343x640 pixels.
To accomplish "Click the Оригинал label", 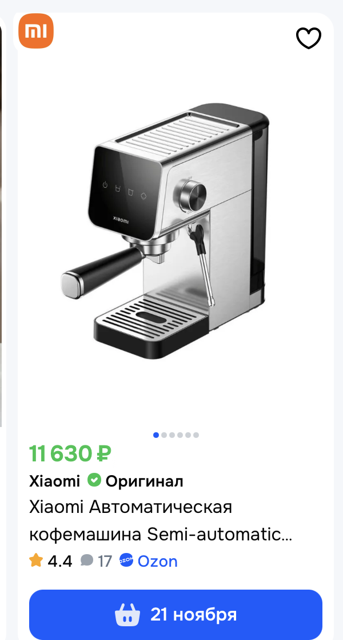I will [x=145, y=481].
